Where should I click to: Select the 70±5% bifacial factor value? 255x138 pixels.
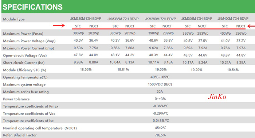pyautogui.click(x=160, y=135)
